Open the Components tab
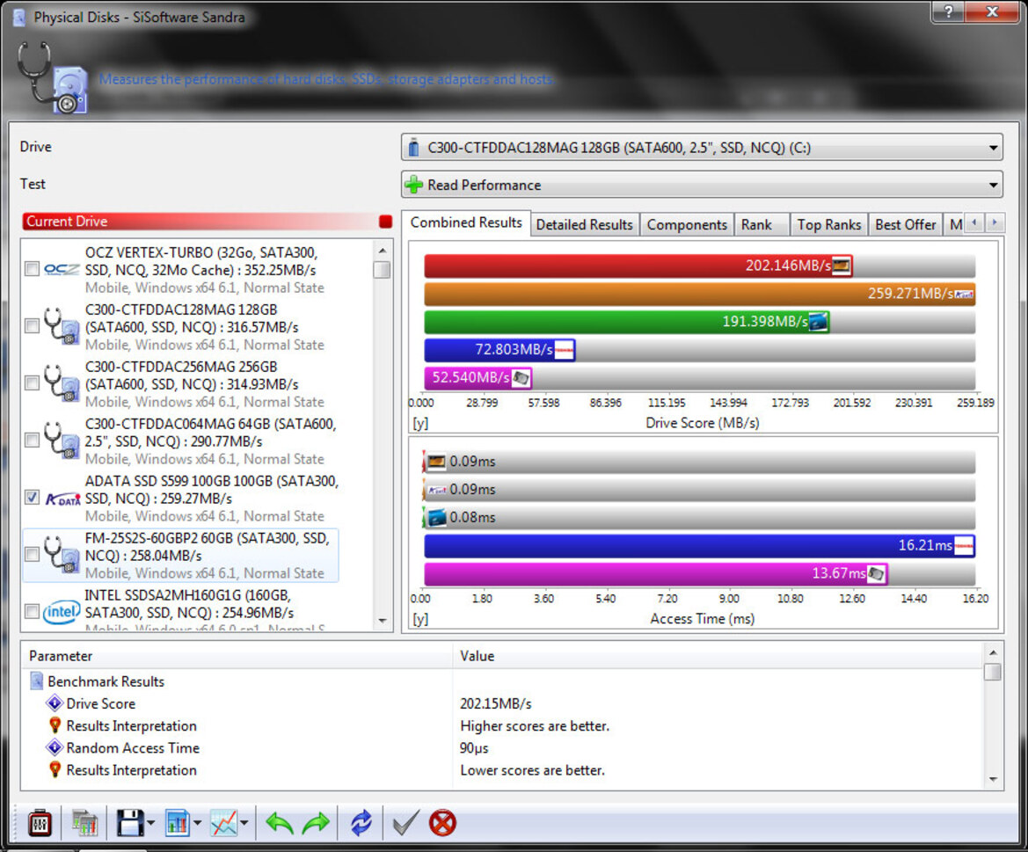Screen dimensions: 1028x852 click(x=687, y=225)
